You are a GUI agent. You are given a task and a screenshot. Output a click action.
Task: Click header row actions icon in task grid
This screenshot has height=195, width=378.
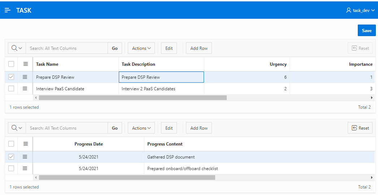coord(25,64)
